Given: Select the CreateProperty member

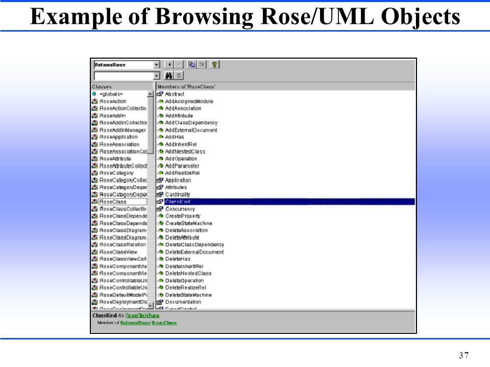Looking at the screenshot, I should pyautogui.click(x=183, y=216).
